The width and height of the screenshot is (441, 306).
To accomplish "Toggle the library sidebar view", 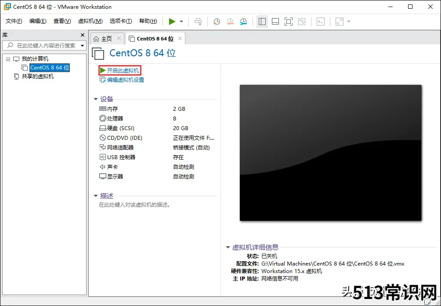I will pos(262,22).
